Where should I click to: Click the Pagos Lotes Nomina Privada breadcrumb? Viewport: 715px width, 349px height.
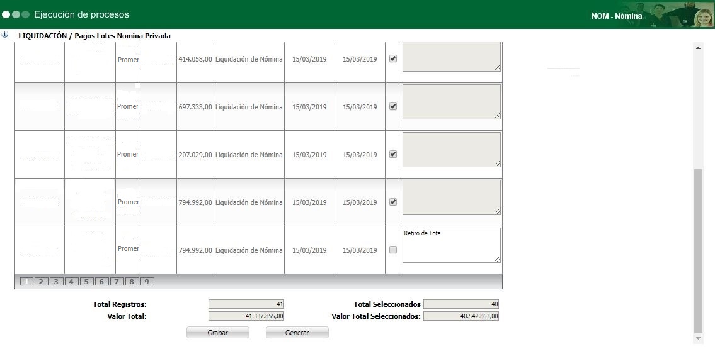123,35
